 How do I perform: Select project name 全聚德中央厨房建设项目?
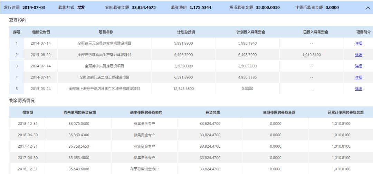[x=104, y=66]
